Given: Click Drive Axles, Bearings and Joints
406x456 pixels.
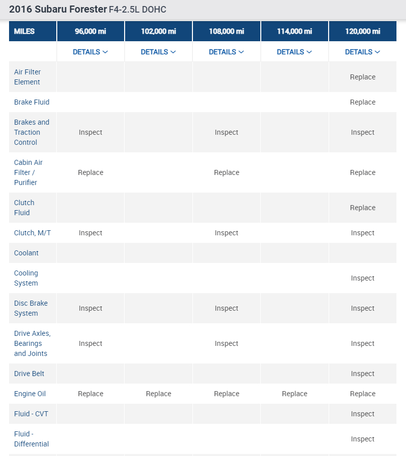Looking at the screenshot, I should (x=32, y=343).
